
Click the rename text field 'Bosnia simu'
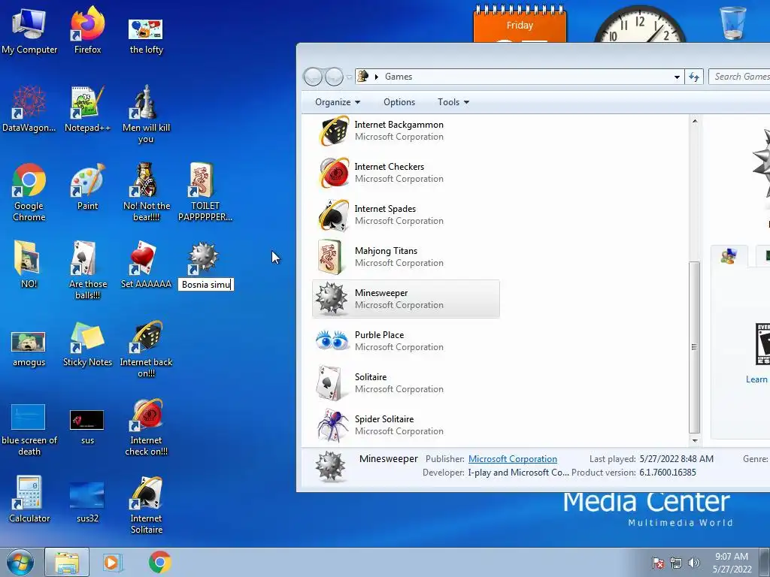tap(206, 285)
